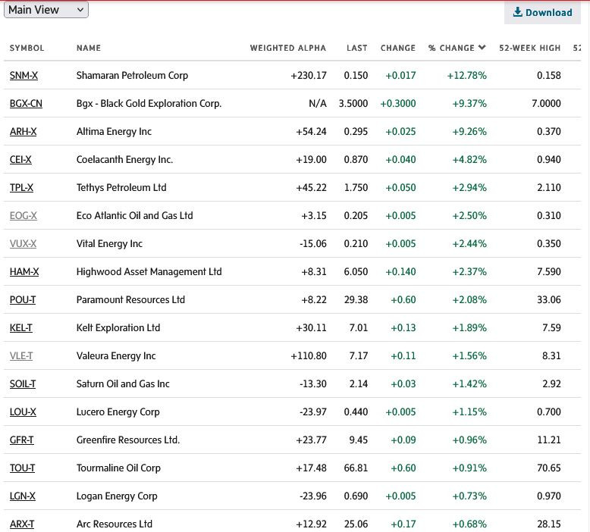Click percent change +12.78%
The image size is (590, 532).
(x=466, y=76)
